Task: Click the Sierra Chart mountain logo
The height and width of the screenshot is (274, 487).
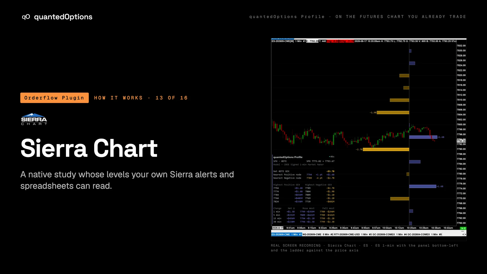Action: coord(34,119)
